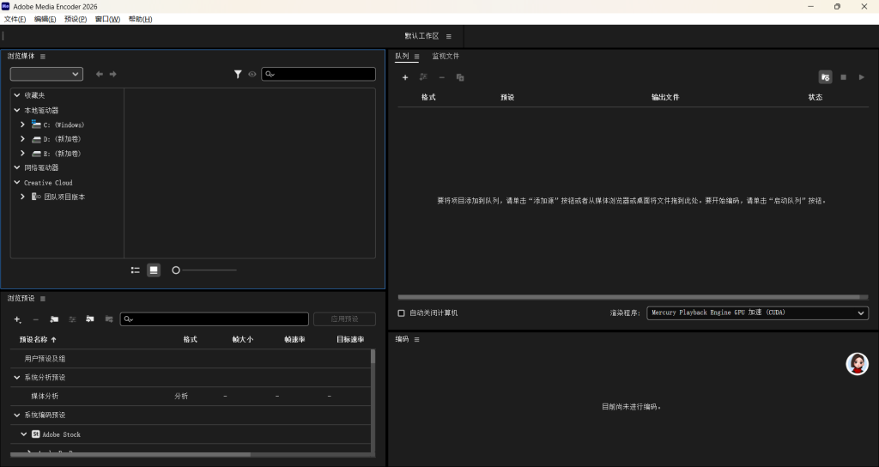Click the import presets icon
This screenshot has width=879, height=467.
[x=90, y=319]
